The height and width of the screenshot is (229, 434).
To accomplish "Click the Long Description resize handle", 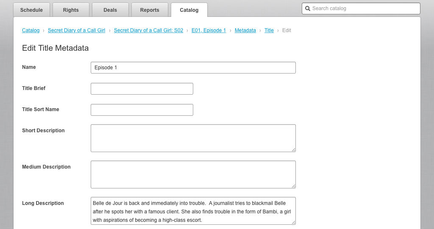I will coord(293,222).
